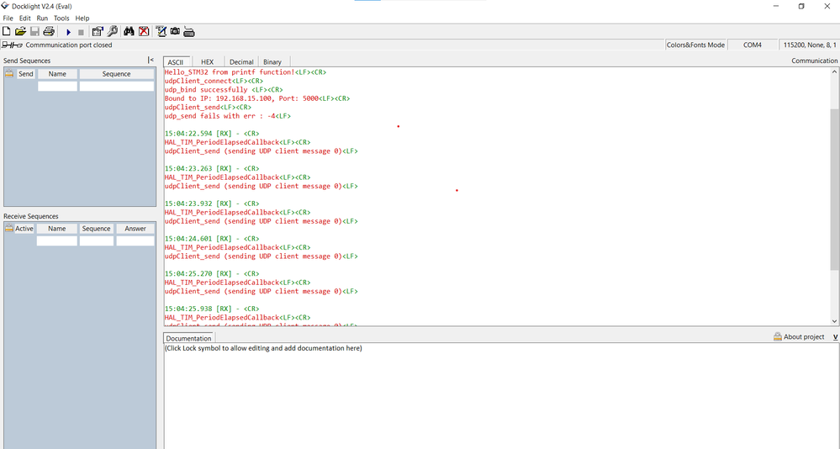Take snapshot with the camera icon
Viewport: 840px width, 449px height.
pyautogui.click(x=175, y=32)
